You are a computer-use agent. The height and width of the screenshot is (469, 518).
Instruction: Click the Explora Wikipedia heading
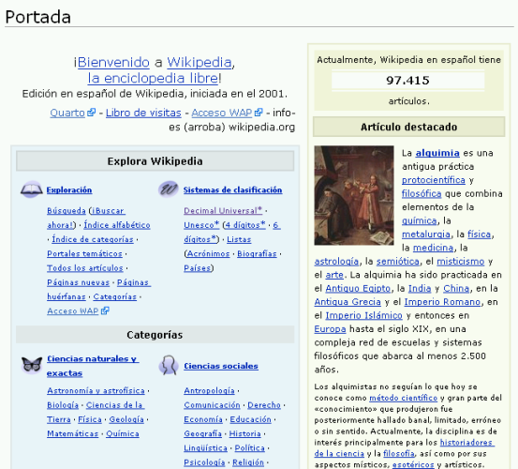point(155,161)
